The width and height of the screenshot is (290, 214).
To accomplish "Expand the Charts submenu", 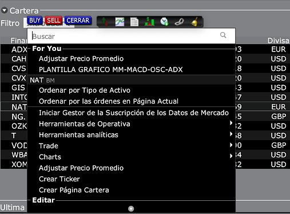I will tap(231, 156).
